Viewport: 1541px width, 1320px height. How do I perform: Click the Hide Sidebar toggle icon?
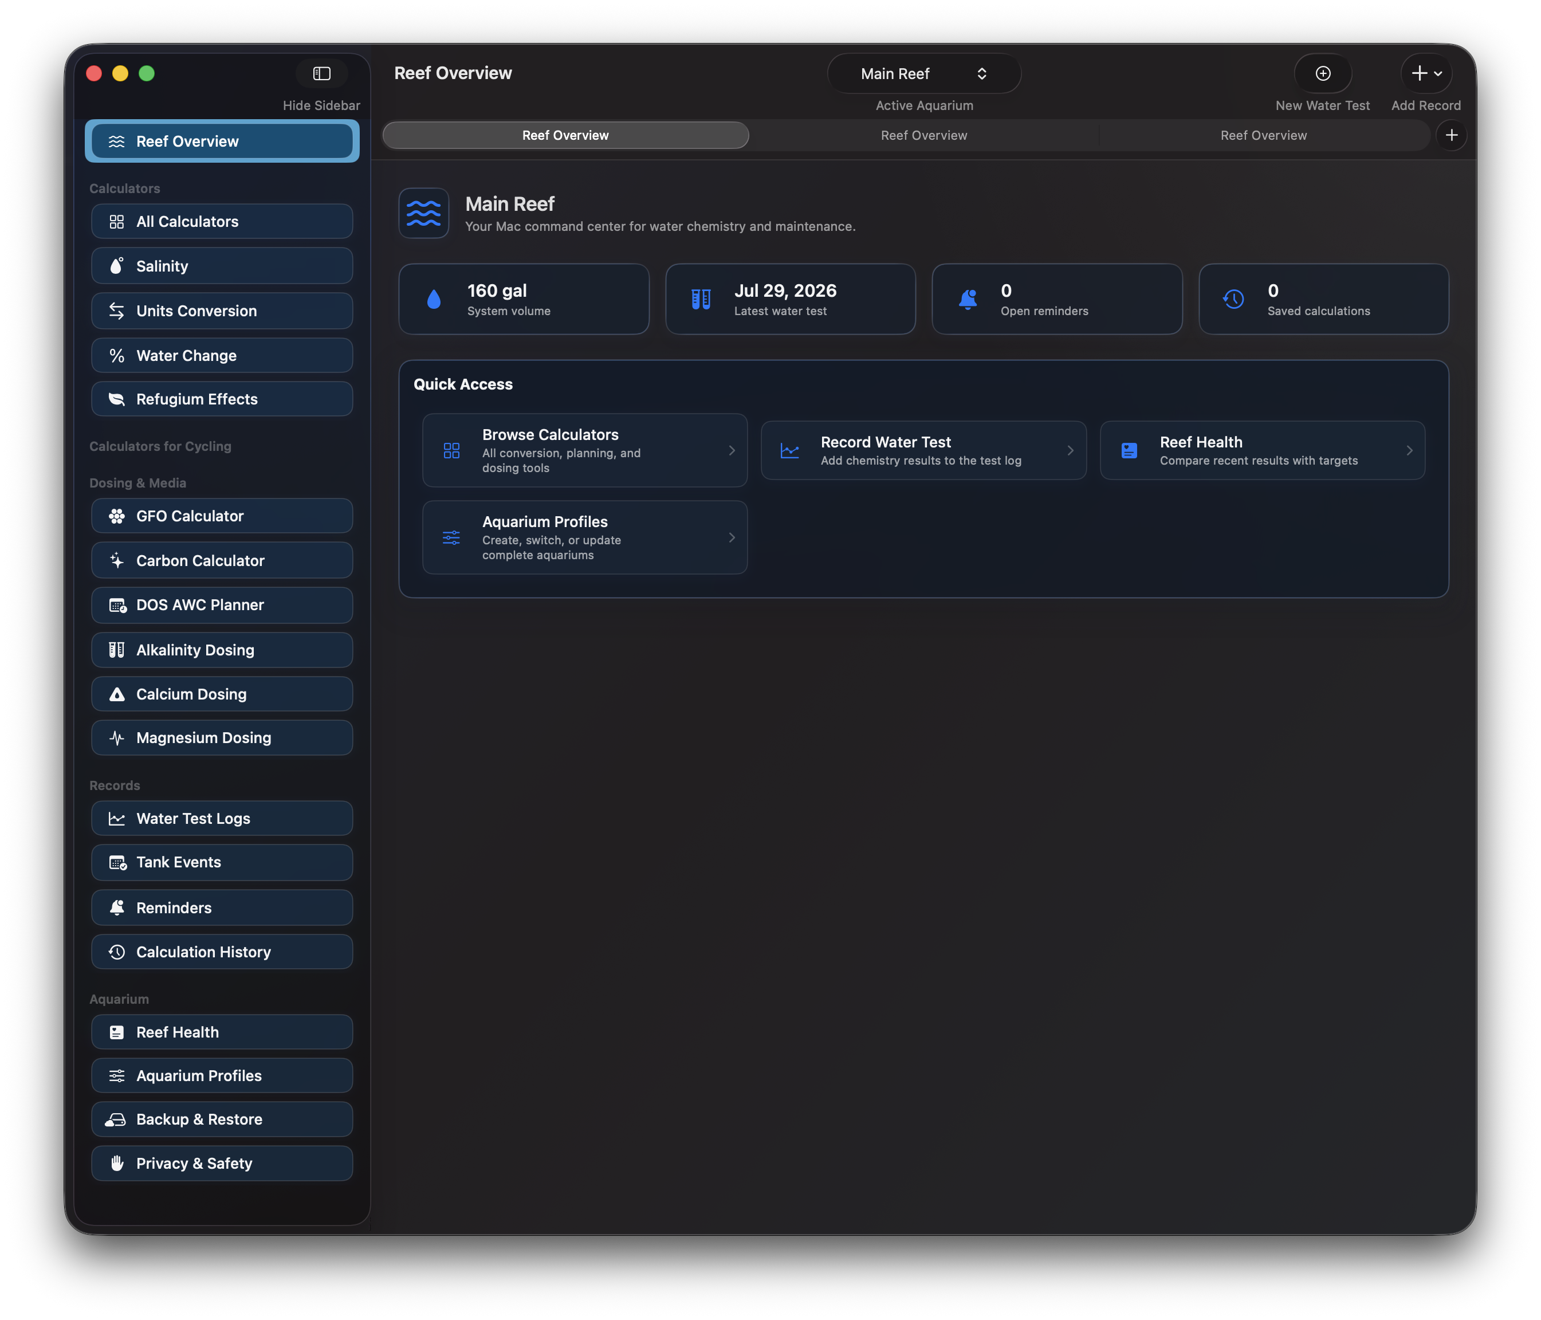pyautogui.click(x=321, y=73)
